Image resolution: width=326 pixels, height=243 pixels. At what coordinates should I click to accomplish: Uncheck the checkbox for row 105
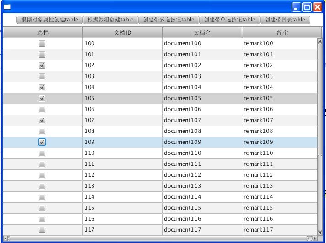[x=42, y=98]
